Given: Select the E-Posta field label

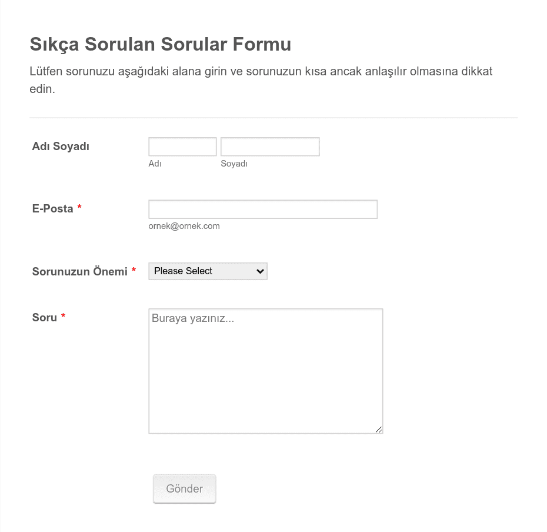Looking at the screenshot, I should click(x=53, y=209).
